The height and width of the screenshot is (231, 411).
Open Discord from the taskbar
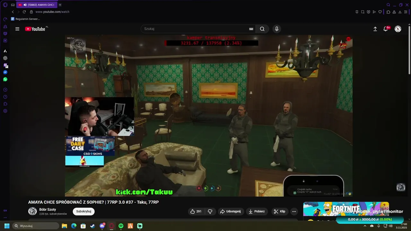pos(102,226)
